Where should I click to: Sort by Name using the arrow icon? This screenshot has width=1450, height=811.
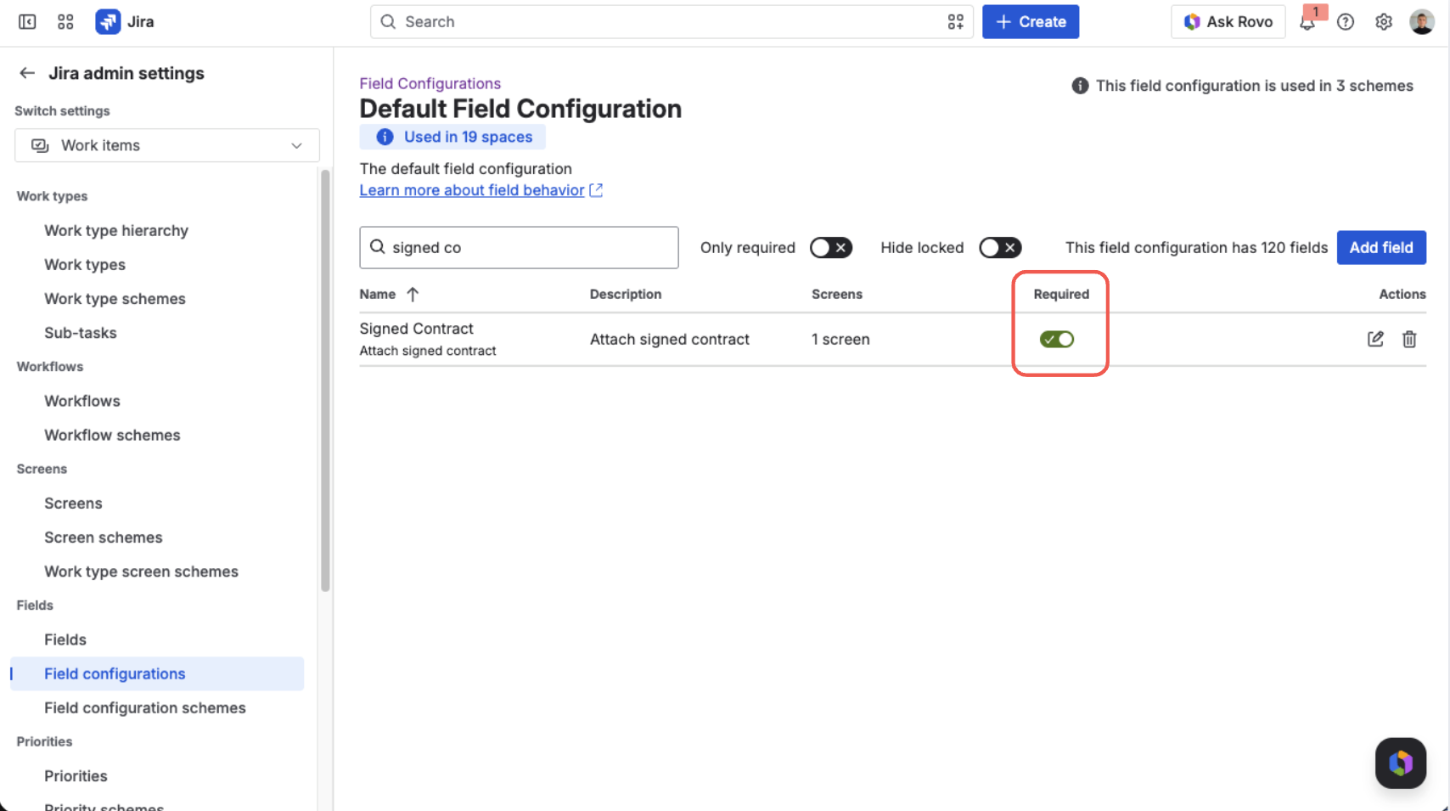[x=413, y=295]
